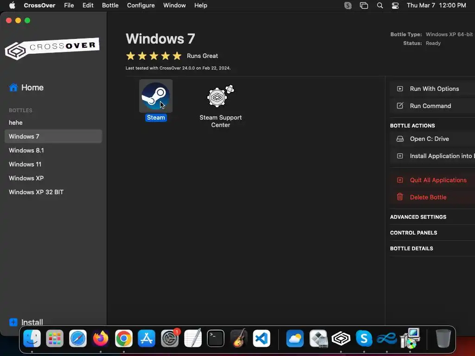Launch the Steam application icon
Screen dimensions: 475x356
click(x=156, y=96)
